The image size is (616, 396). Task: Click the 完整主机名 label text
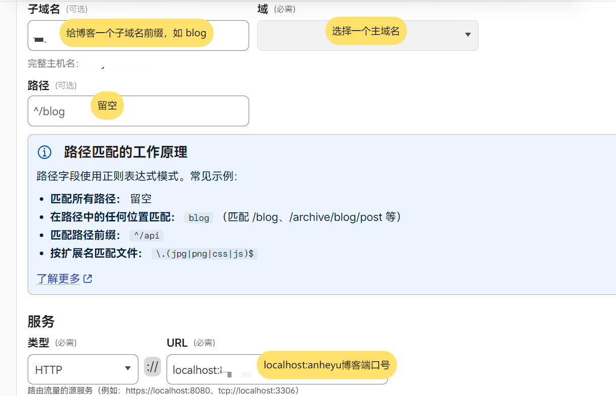(53, 63)
